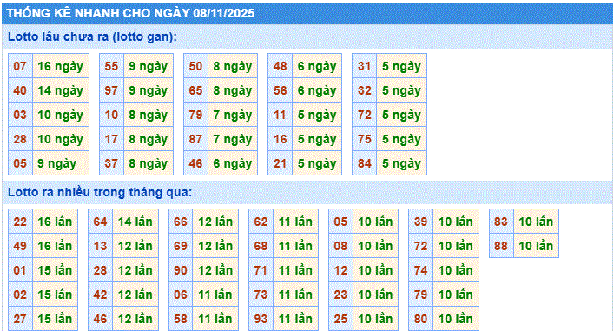The width and height of the screenshot is (614, 331).
Task: Click number 39 with 10 lần
Action: point(421,222)
